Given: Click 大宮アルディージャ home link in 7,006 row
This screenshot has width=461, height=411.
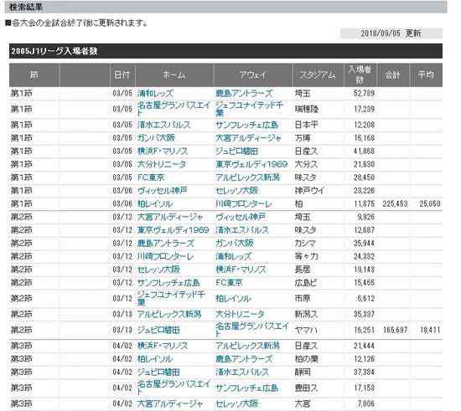Looking at the screenshot, I should [170, 403].
